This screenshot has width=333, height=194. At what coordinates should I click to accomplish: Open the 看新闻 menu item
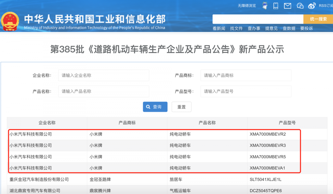219,28
